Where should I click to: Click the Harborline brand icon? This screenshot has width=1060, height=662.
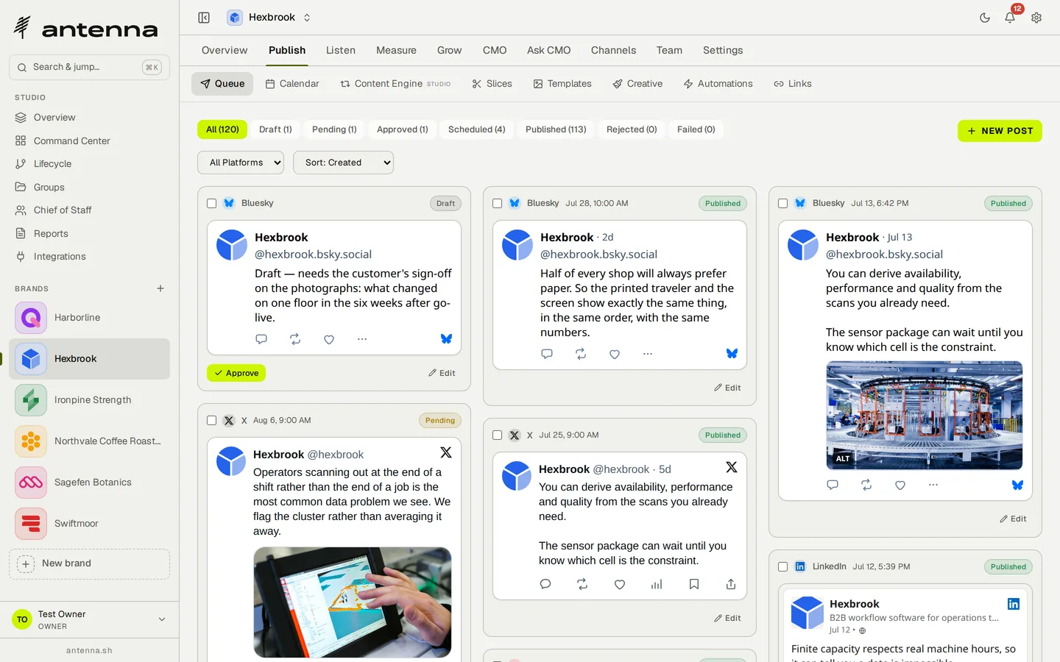tap(31, 318)
